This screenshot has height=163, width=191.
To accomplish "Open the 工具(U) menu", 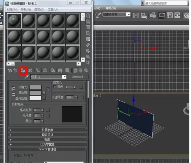I will click(53, 10).
